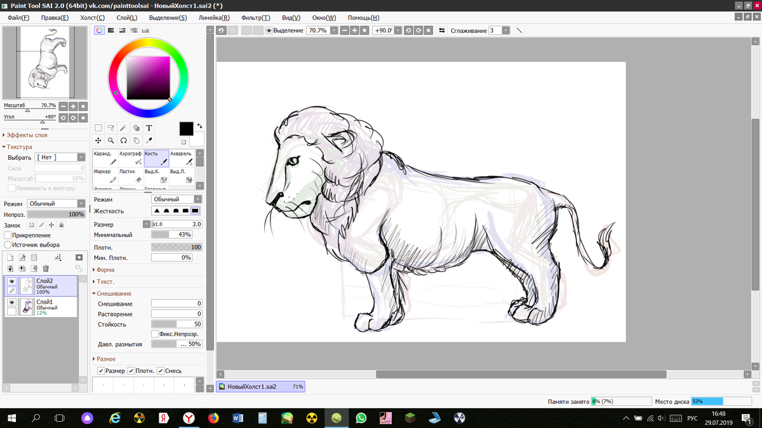The width and height of the screenshot is (762, 428).
Task: Select the rectangular selection tool
Action: [x=98, y=128]
